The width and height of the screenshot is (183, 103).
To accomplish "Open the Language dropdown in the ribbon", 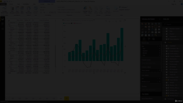I will (123, 7).
